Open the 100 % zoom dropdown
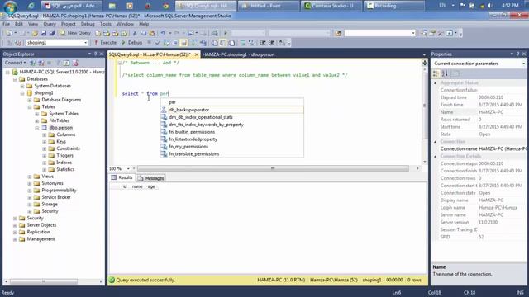529x297 pixels. point(128,168)
